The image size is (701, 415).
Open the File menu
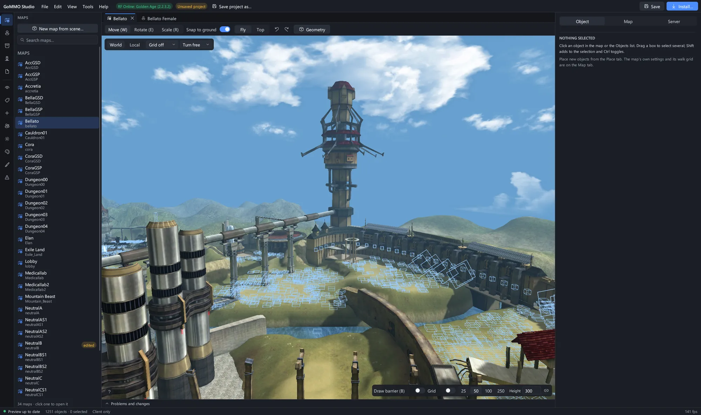(45, 7)
